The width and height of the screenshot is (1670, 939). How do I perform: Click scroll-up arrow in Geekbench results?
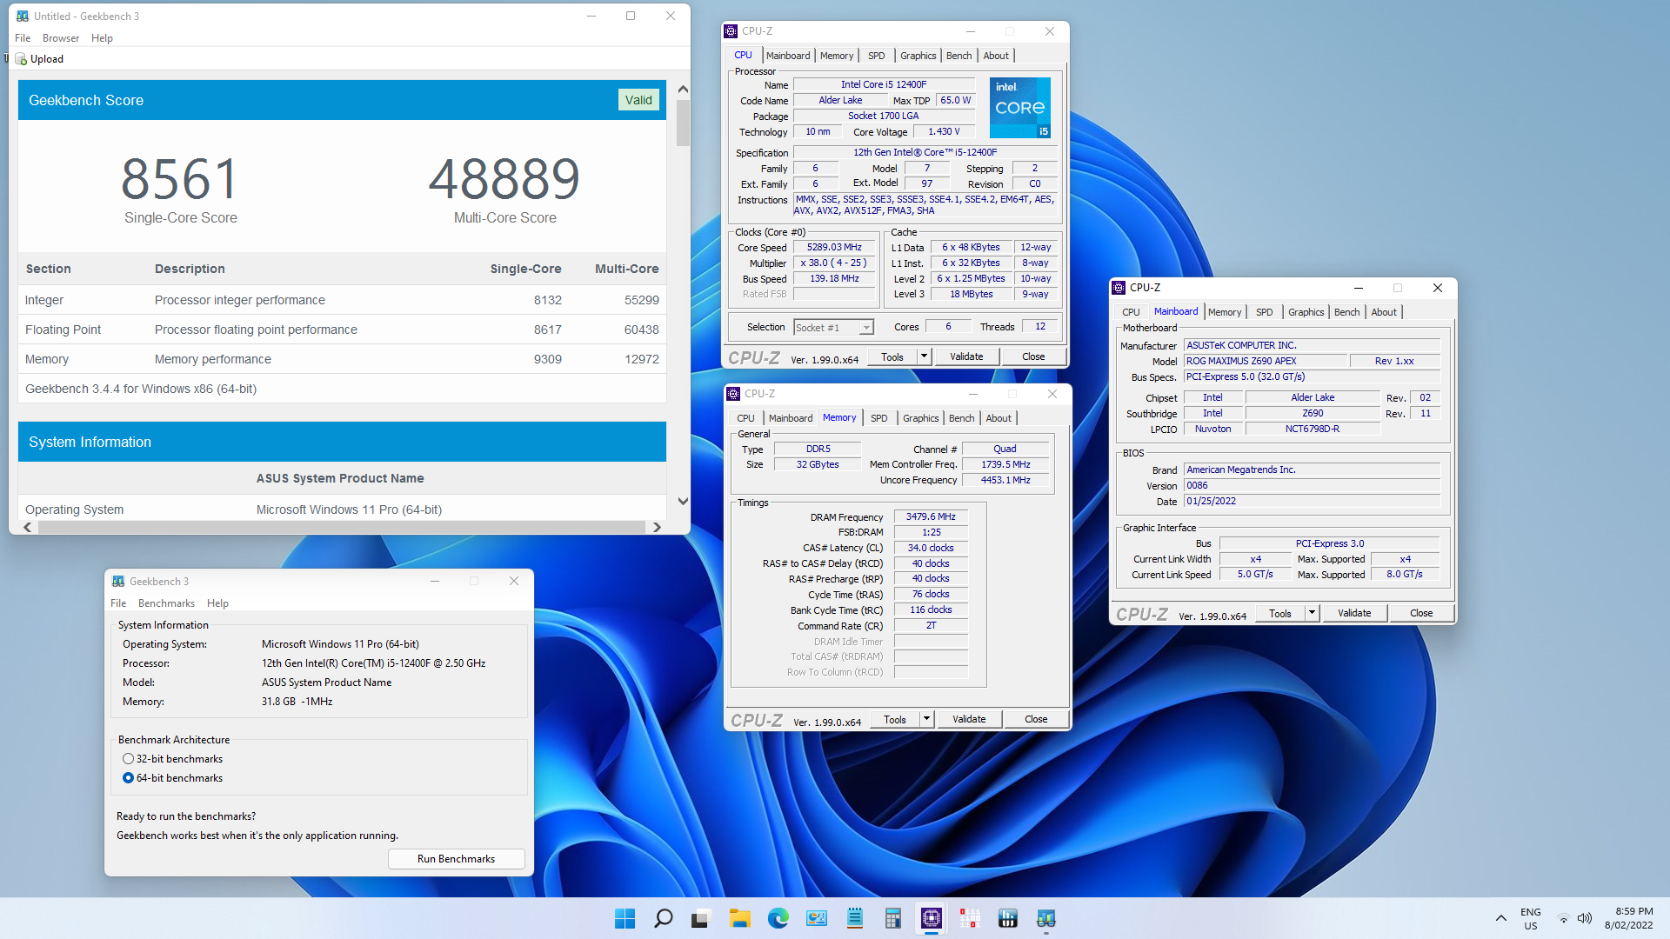(x=683, y=90)
